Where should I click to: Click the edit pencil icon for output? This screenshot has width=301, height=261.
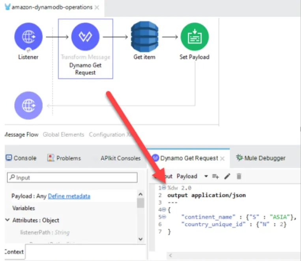click(x=227, y=176)
